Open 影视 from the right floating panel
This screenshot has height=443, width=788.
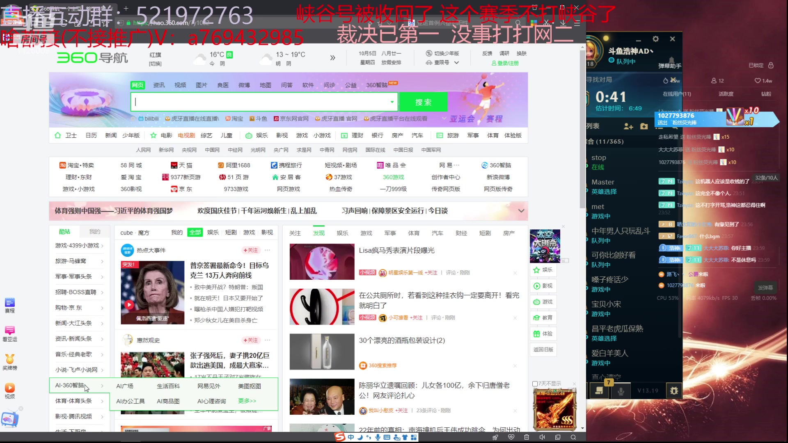[543, 286]
